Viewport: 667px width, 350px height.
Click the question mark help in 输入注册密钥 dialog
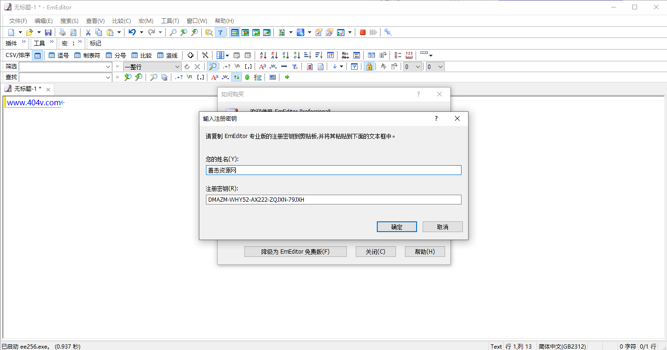(x=436, y=119)
